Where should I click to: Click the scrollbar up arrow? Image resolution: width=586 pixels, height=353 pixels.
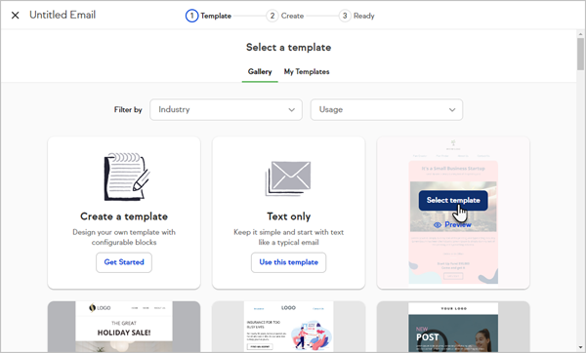click(x=580, y=34)
